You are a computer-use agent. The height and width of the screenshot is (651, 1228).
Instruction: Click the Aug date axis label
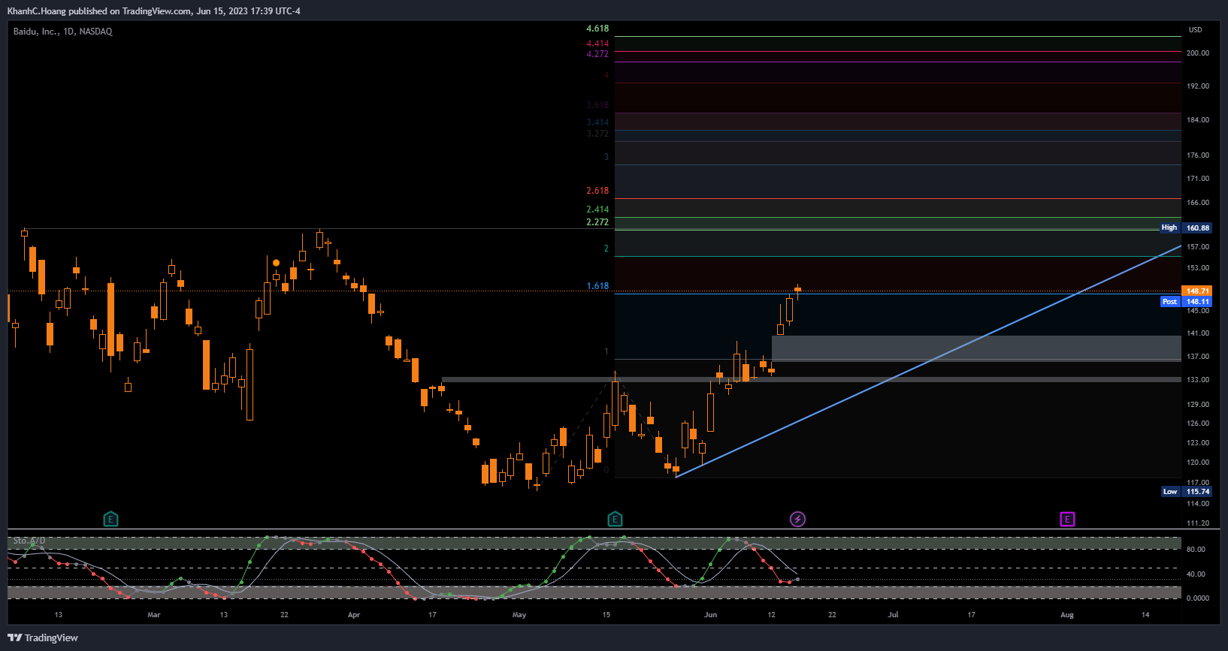click(1067, 615)
